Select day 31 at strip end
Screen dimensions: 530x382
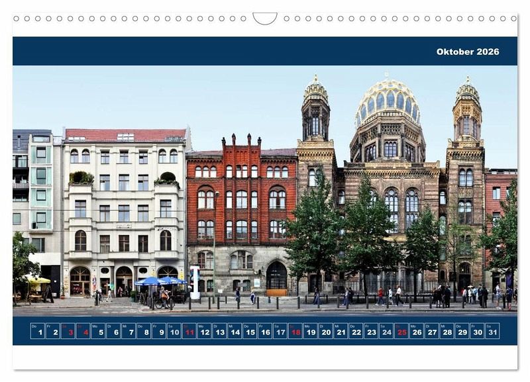(x=492, y=331)
